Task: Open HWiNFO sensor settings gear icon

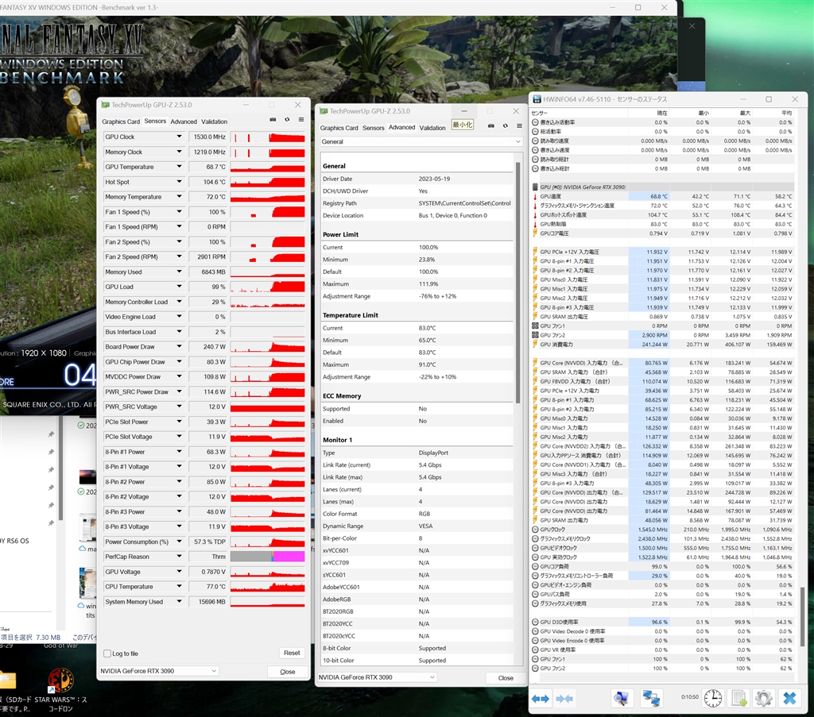Action: pyautogui.click(x=763, y=698)
